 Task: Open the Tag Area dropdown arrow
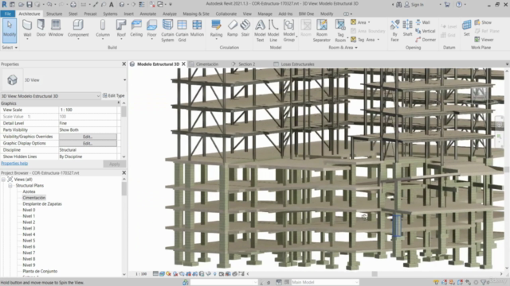click(x=379, y=40)
